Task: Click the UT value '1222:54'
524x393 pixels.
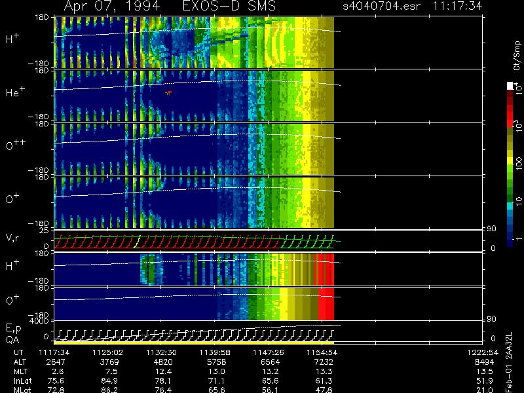Action: (x=483, y=352)
